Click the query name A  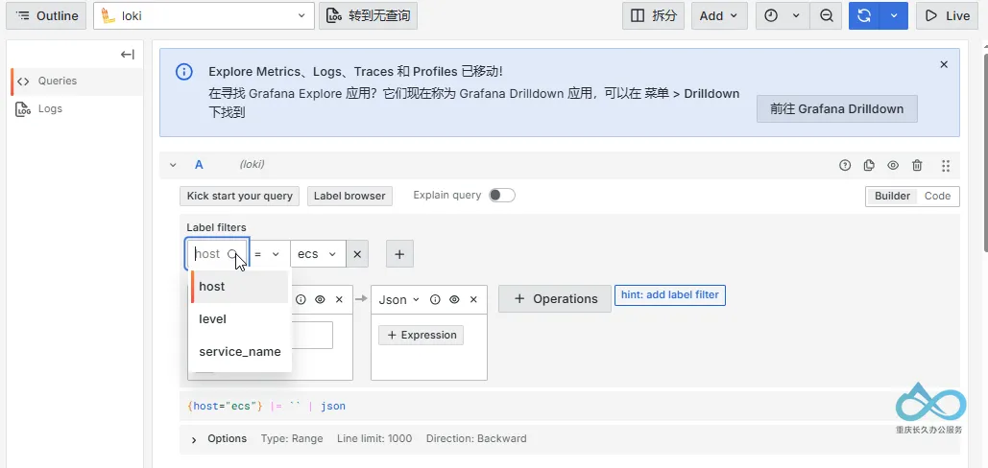199,165
